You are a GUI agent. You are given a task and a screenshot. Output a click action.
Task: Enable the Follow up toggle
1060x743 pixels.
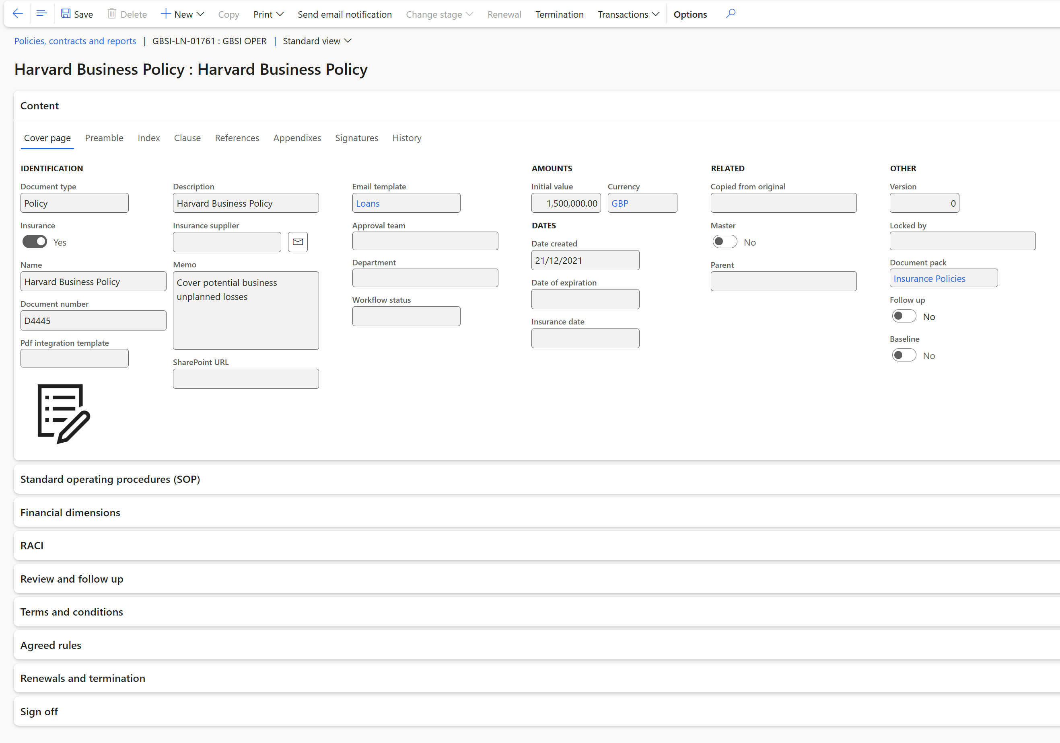tap(904, 316)
